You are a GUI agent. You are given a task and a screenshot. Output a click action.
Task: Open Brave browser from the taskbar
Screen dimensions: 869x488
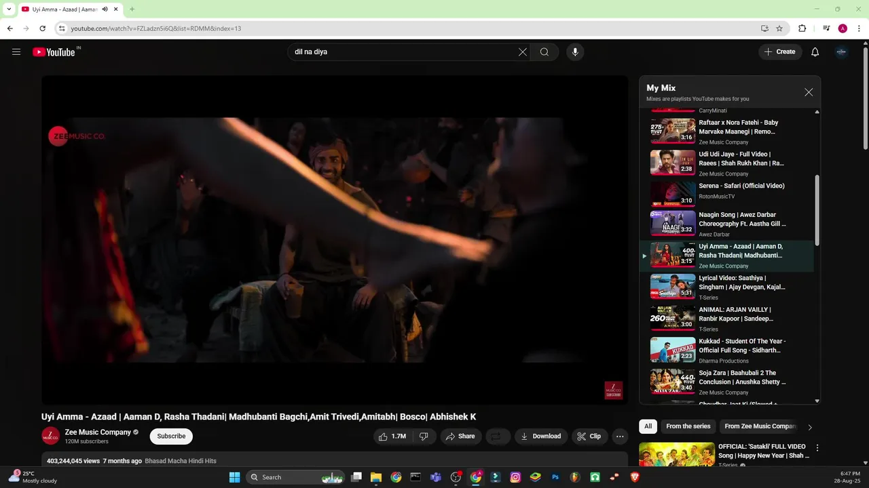coord(635,477)
